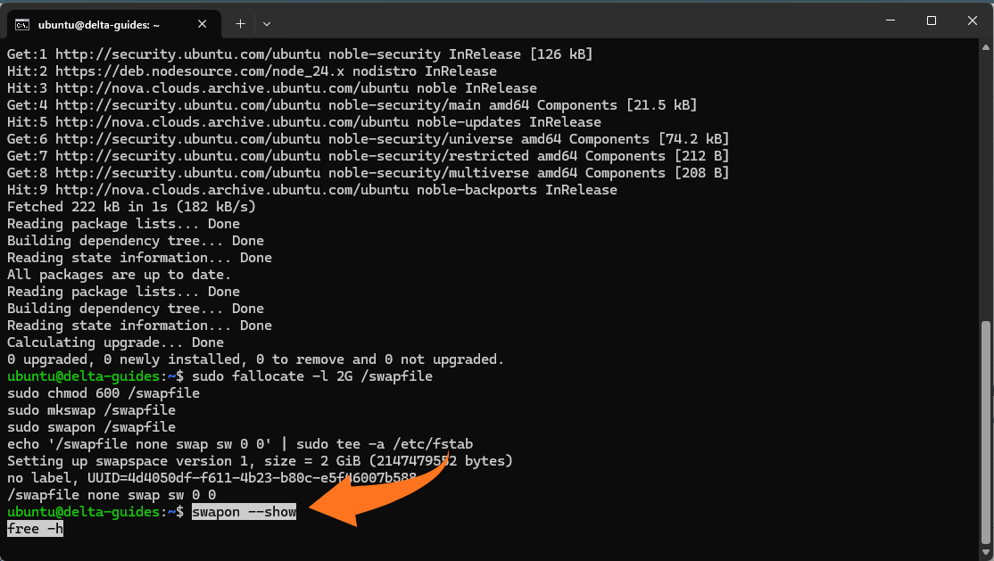994x561 pixels.
Task: Close the terminal window
Action: coord(972,20)
